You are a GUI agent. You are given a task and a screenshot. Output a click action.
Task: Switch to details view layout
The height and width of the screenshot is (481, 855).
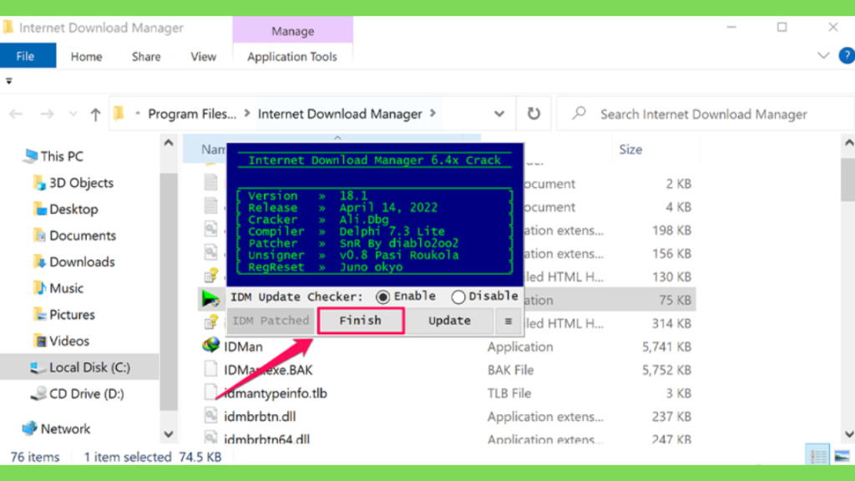coord(817,456)
